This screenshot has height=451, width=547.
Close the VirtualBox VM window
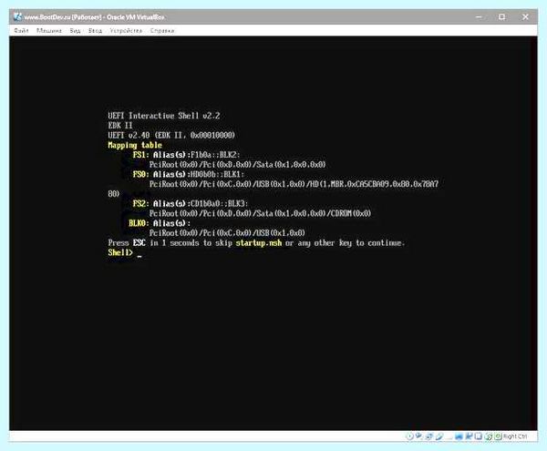[525, 16]
